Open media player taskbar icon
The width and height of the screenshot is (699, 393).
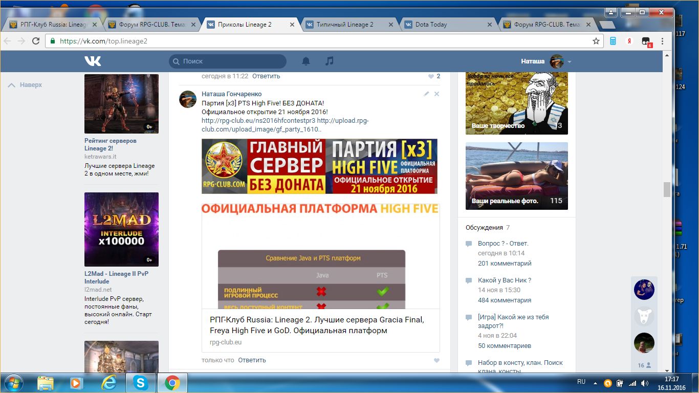pos(77,383)
